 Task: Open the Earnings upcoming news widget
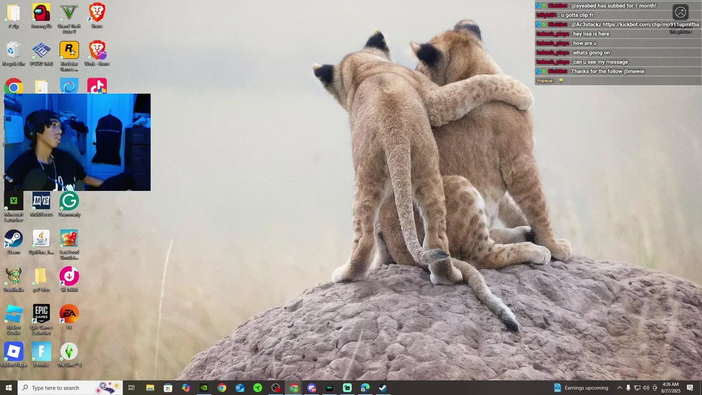click(x=581, y=388)
